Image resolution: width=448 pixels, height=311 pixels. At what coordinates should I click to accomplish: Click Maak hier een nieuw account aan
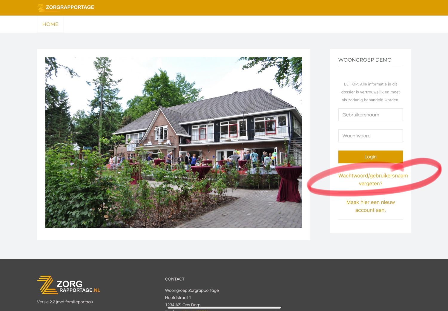coord(370,206)
